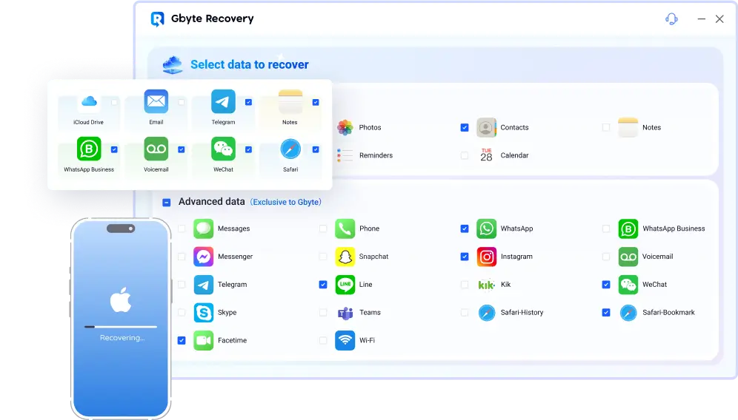Click the Contacts app icon
Viewport: 738px width, 420px height.
(x=486, y=127)
